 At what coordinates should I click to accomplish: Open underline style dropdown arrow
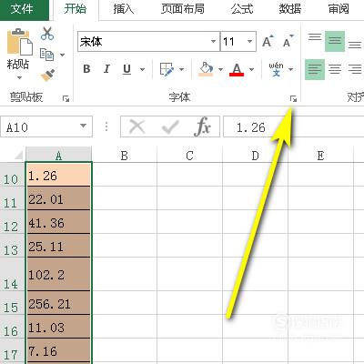[142, 69]
